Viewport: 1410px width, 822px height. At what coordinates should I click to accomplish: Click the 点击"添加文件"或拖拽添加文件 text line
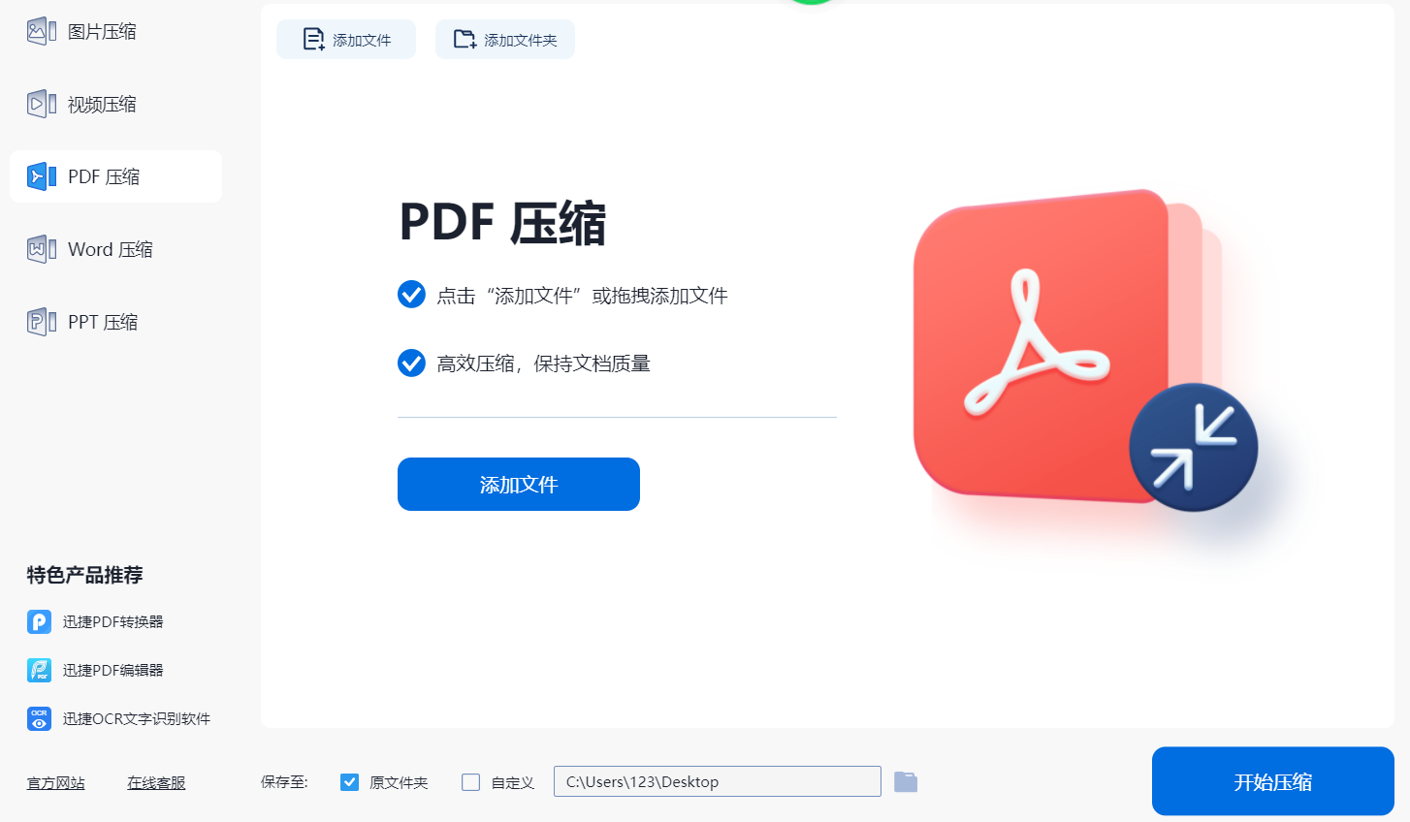point(582,296)
